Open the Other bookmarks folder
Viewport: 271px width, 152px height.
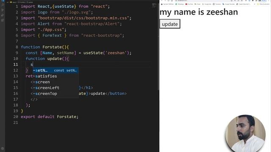pos(263,4)
